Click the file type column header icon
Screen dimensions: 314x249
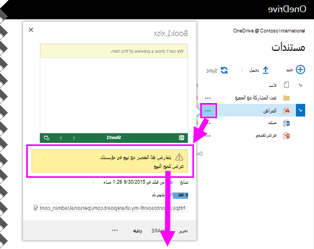tap(286, 85)
